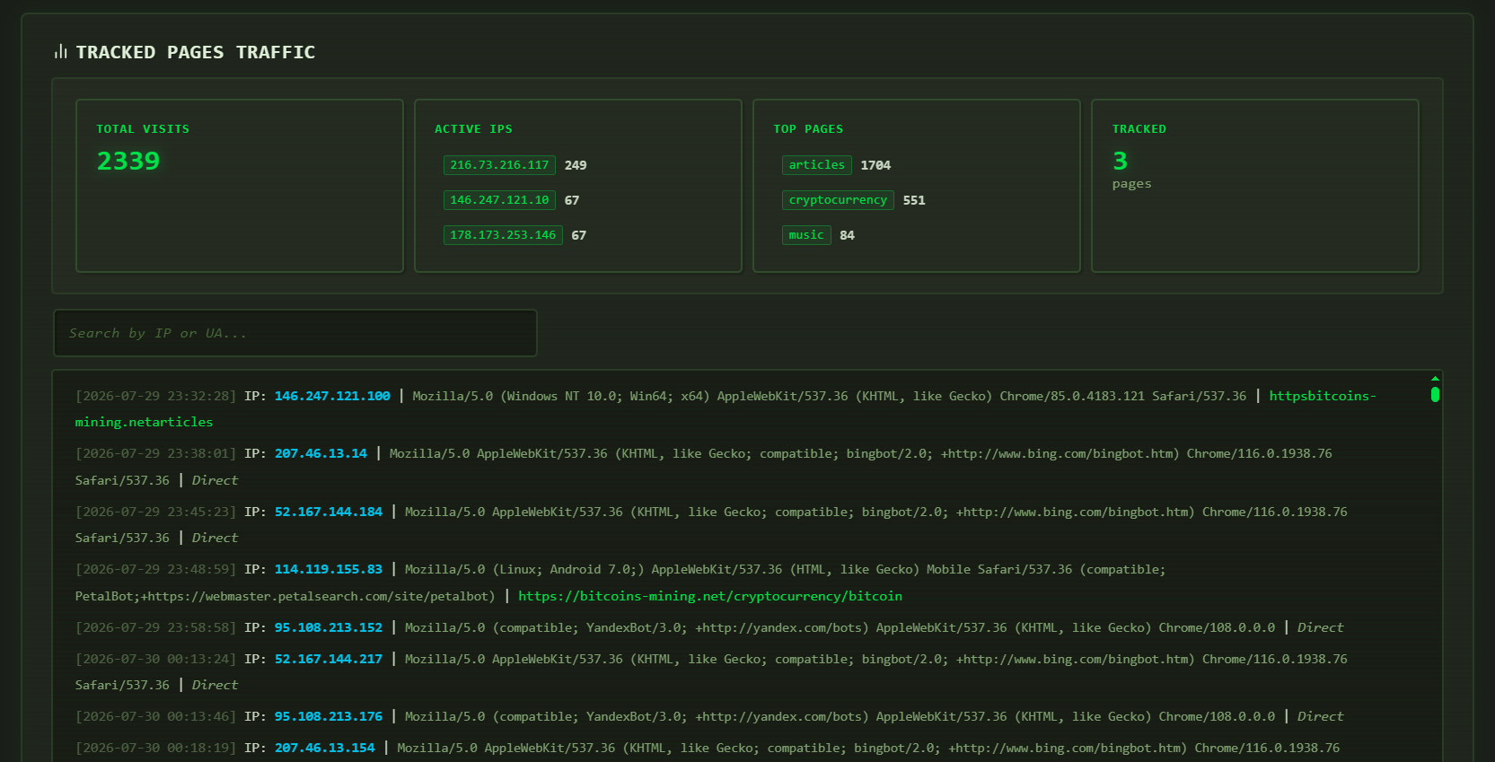Click log IP address 95.108.213.152
Viewport: 1495px width, 762px height.
pos(329,627)
